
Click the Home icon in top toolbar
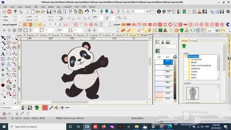4,12
